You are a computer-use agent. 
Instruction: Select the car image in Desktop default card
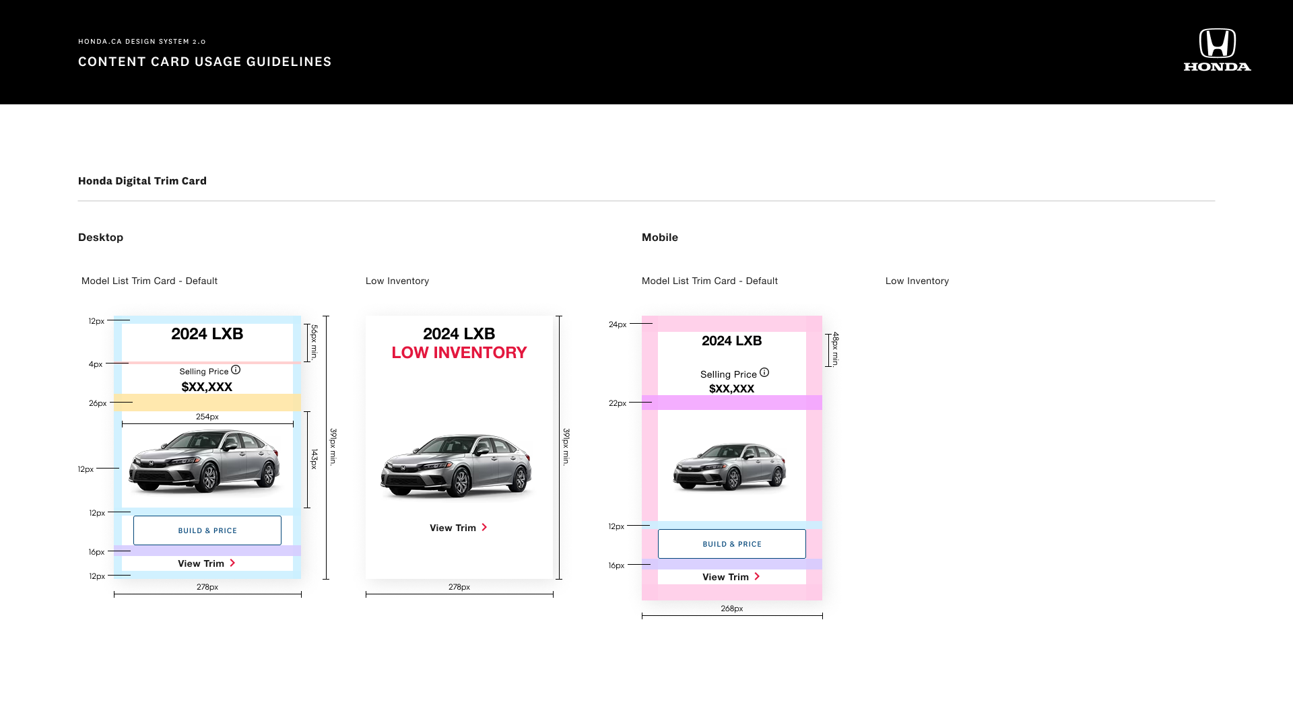(x=205, y=462)
